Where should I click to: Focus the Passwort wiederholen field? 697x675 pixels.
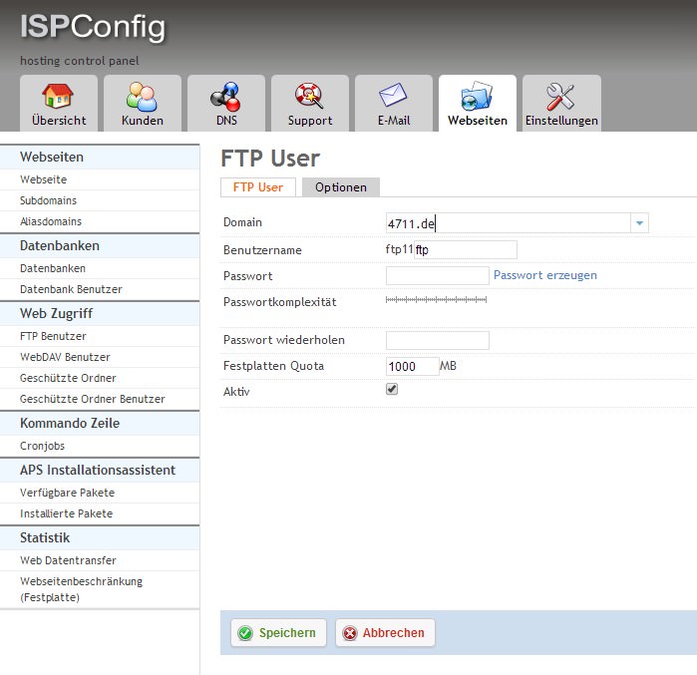[x=437, y=341]
